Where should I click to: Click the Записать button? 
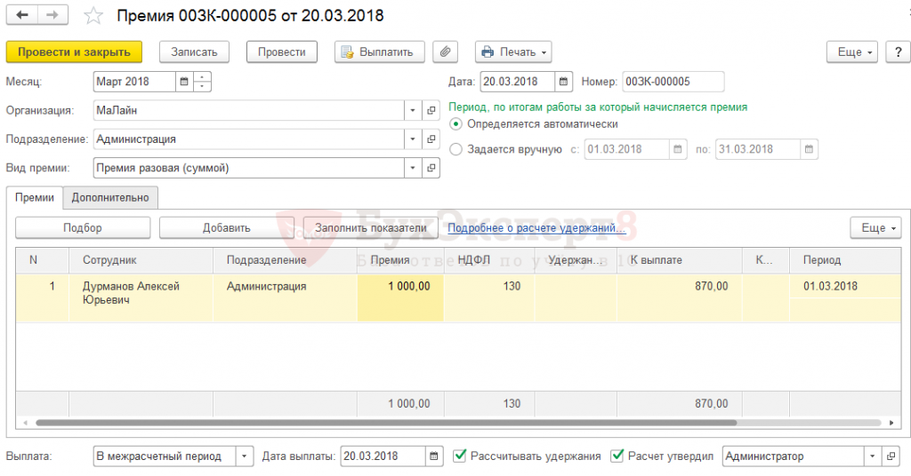(194, 52)
